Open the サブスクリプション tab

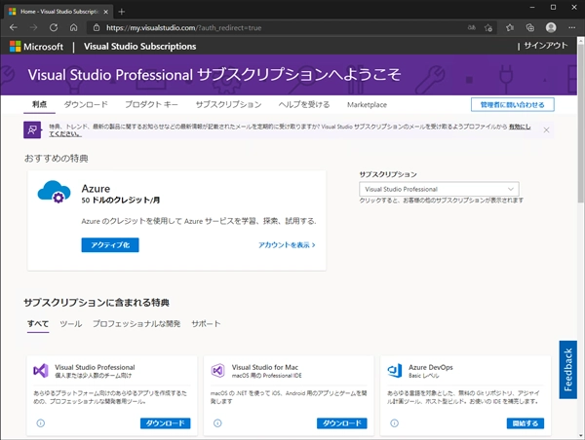(229, 104)
